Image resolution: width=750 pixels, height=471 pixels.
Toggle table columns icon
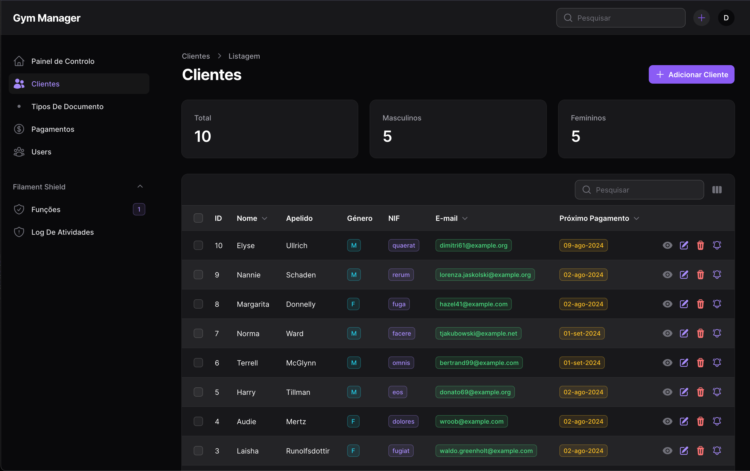coord(717,190)
